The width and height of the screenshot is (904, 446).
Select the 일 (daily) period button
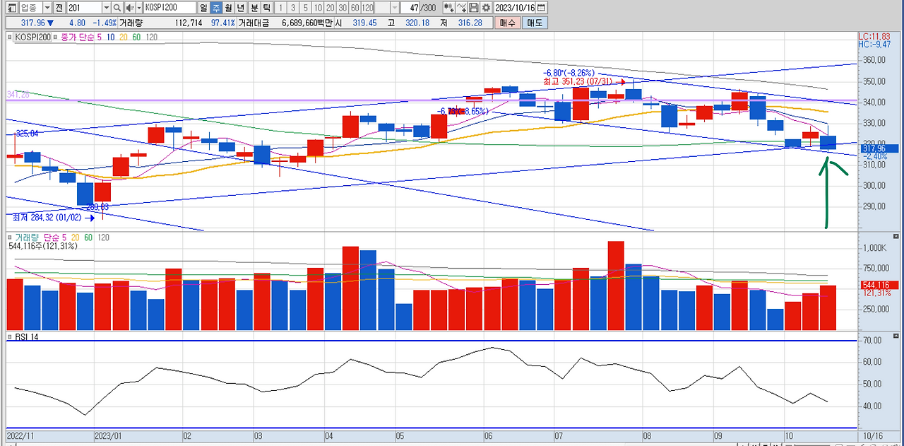[x=203, y=7]
